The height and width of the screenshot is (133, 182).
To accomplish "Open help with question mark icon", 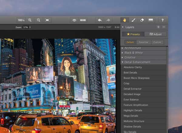I will pyautogui.click(x=163, y=20).
